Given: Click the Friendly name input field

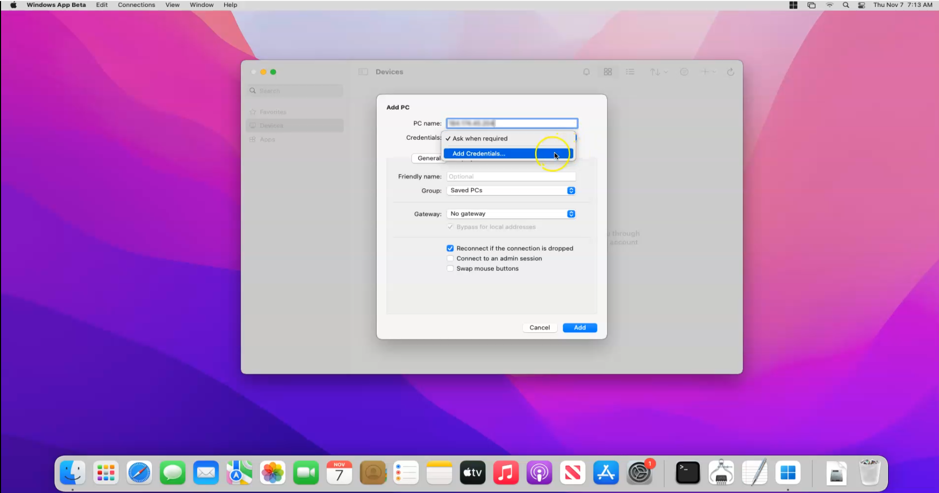Looking at the screenshot, I should point(511,177).
